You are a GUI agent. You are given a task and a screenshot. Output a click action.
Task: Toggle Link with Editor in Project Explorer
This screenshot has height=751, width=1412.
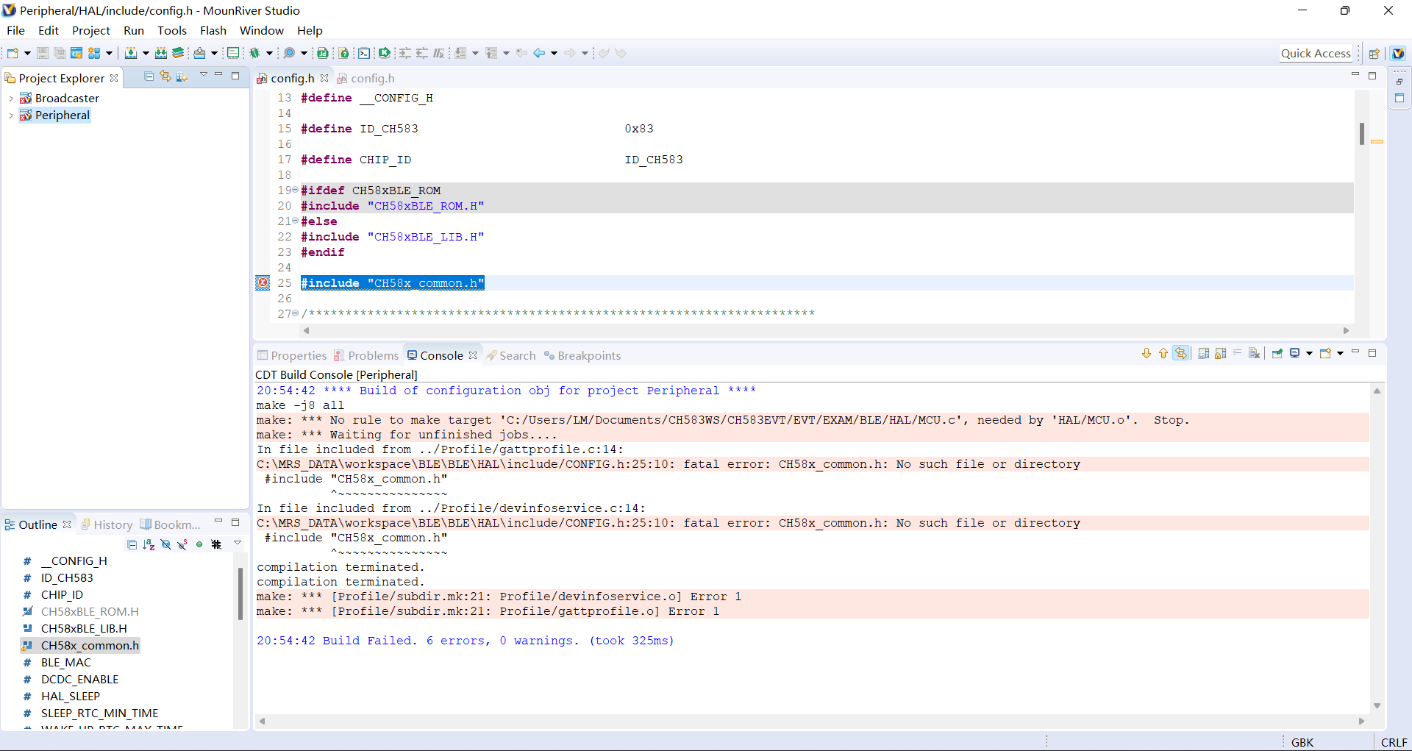pyautogui.click(x=165, y=76)
